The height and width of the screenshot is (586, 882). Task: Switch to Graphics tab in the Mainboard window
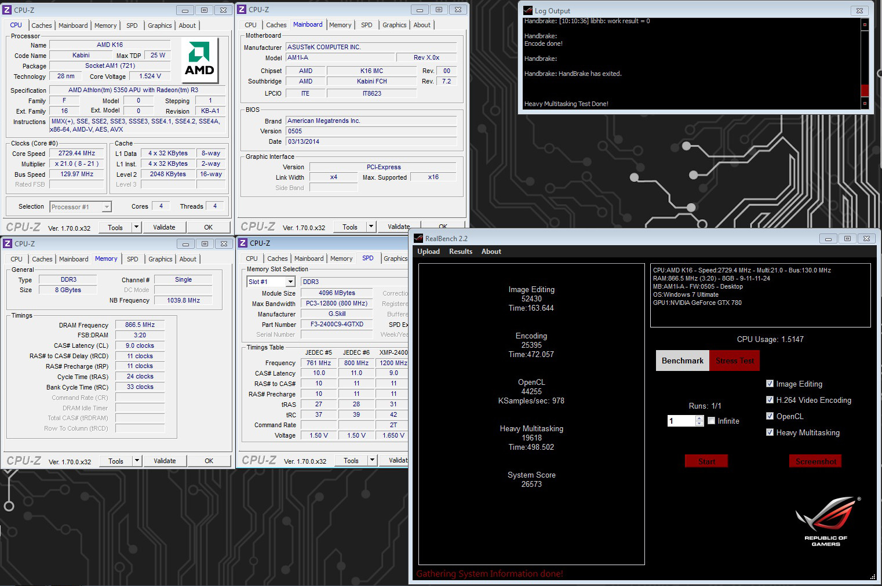pos(395,25)
